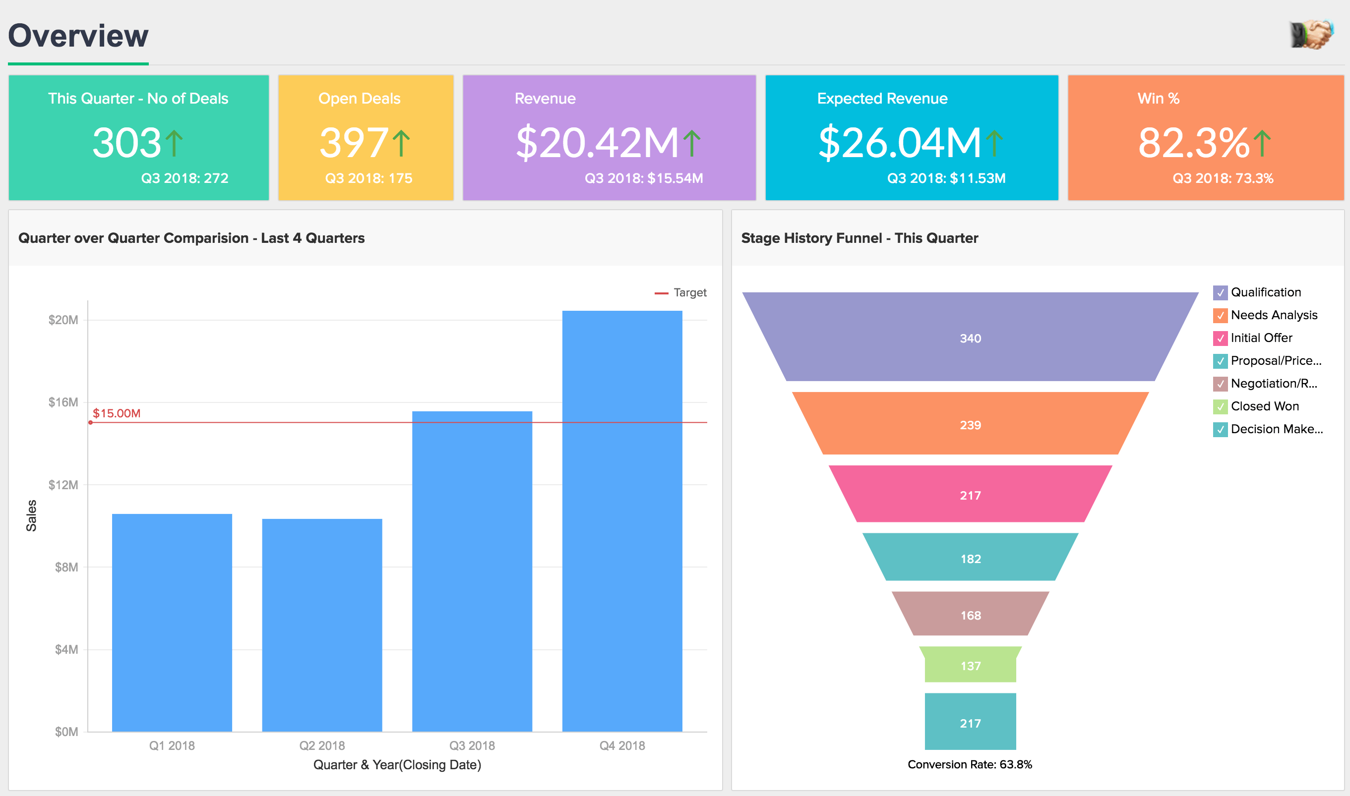Click the up arrow next to 397
The image size is (1350, 796).
(x=401, y=143)
